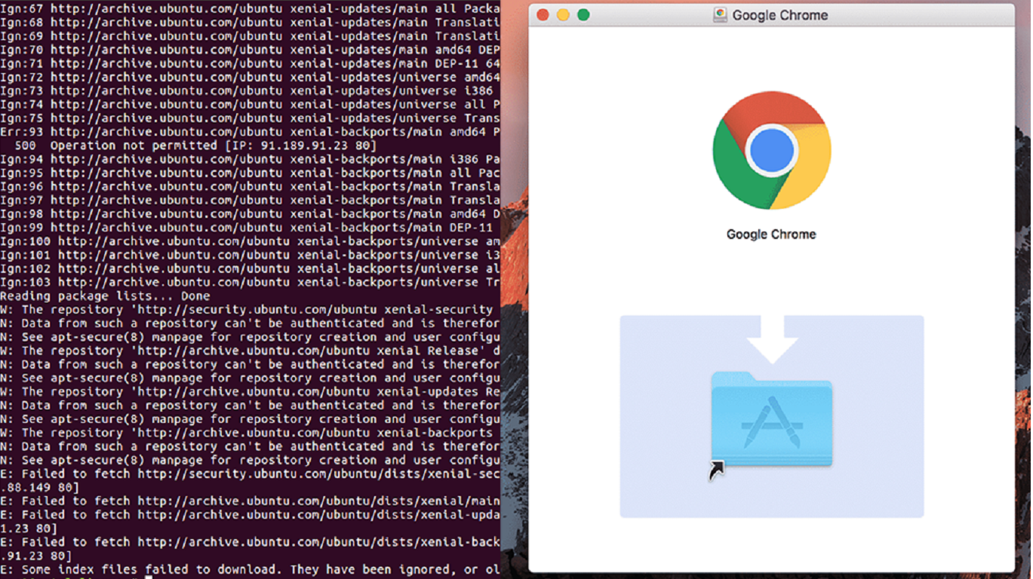This screenshot has width=1033, height=579.
Task: Click "500 Operation not permitted" line in terminal
Action: 195,146
